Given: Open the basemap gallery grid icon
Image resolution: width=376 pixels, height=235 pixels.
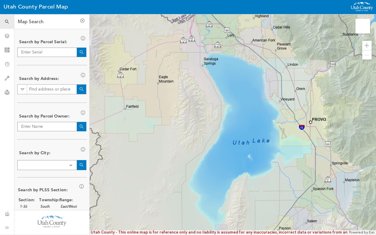Looking at the screenshot, I should pos(7,50).
